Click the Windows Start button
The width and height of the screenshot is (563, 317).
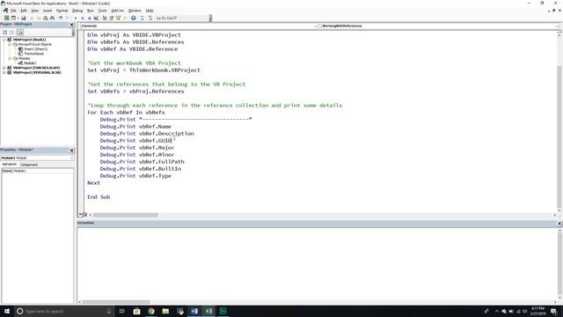click(x=7, y=311)
